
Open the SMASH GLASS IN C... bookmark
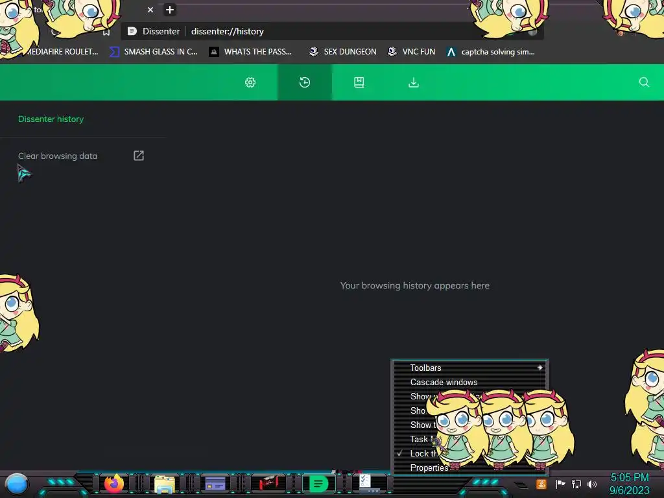(153, 52)
